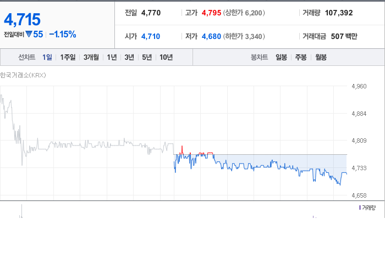Viewport: 385px width, 269px height.
Task: Show the 5년 line chart
Action: [x=147, y=57]
